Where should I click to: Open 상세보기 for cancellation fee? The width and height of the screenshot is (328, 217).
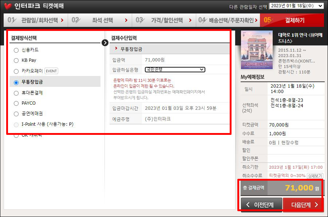point(315,176)
